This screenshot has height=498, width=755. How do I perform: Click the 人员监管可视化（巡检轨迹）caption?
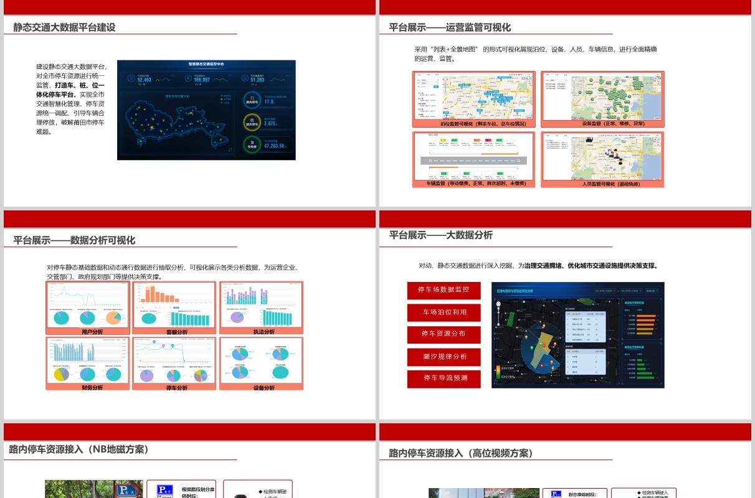click(x=612, y=184)
